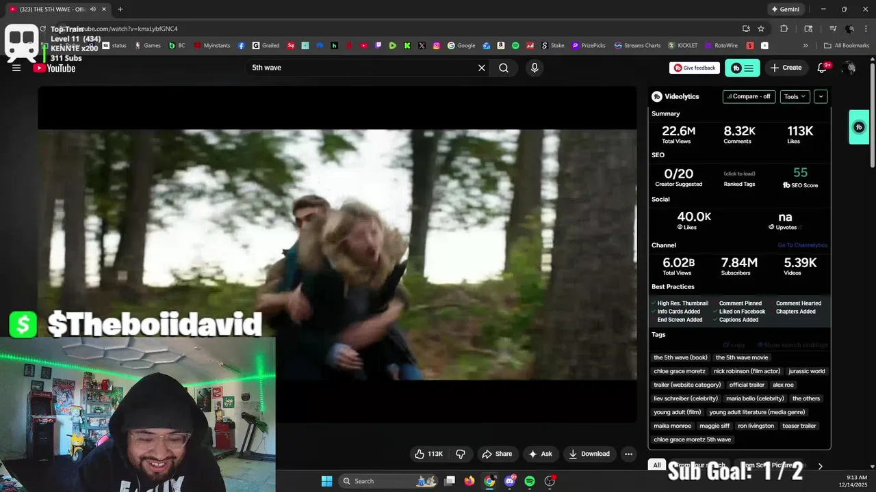Toggle the TubeBuddy menu button in header
This screenshot has height=492, width=876.
coord(743,68)
